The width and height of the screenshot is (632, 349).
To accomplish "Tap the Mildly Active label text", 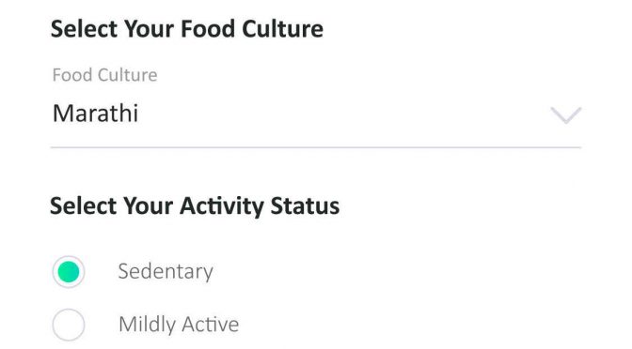I will [179, 325].
